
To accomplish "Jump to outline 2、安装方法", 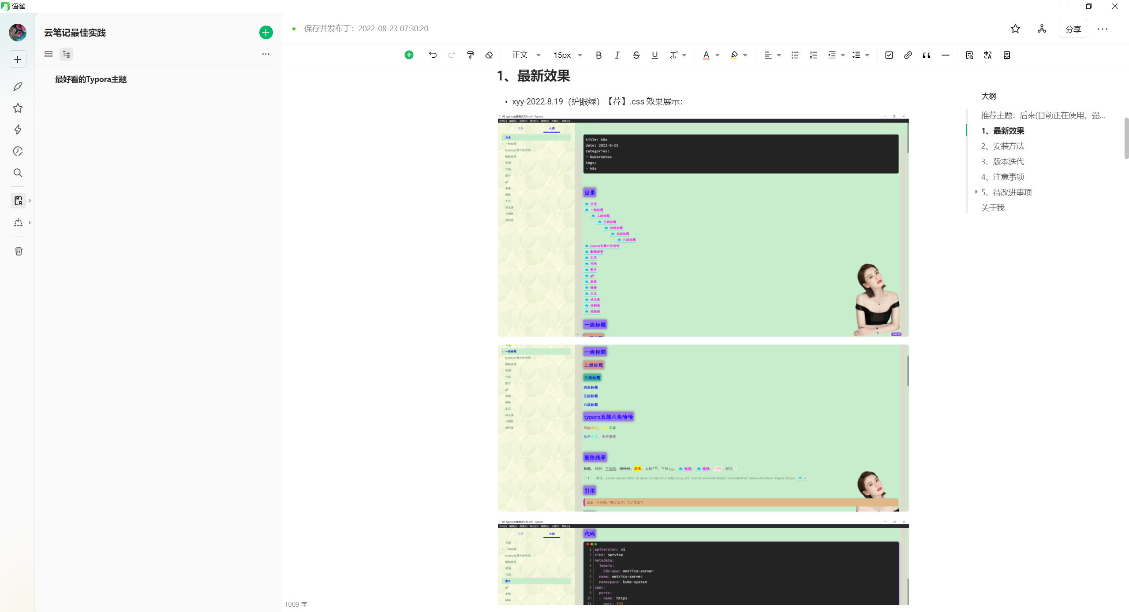I will [1002, 146].
